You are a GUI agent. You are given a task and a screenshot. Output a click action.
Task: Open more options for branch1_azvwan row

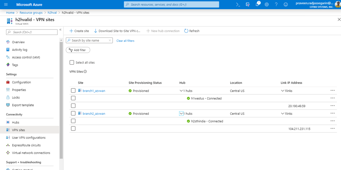pyautogui.click(x=332, y=90)
